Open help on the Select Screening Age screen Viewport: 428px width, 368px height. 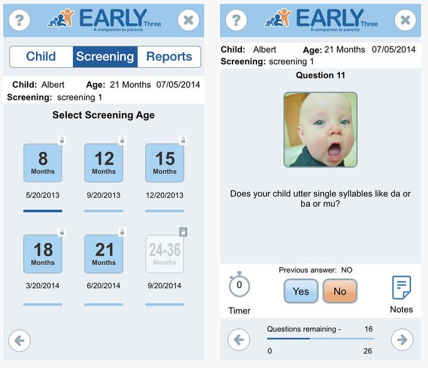(19, 20)
